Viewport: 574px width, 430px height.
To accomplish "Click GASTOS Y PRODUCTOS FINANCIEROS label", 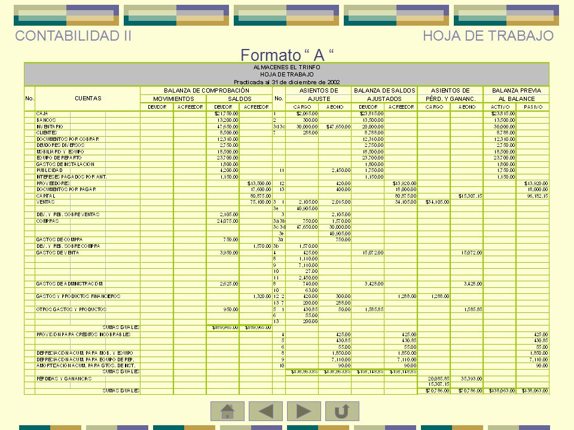I will coord(78,296).
